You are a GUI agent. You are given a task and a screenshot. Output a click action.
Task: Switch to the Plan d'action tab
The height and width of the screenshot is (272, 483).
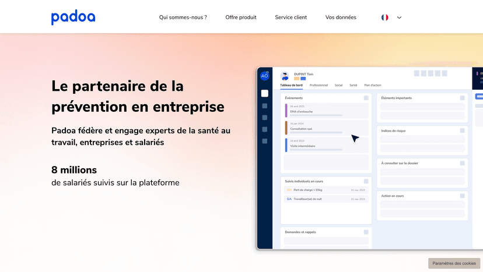point(373,85)
